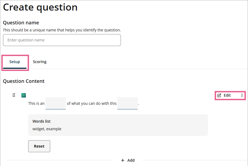Grab the six-dot drag handle icon
The height and width of the screenshot is (166, 248).
coord(14,95)
